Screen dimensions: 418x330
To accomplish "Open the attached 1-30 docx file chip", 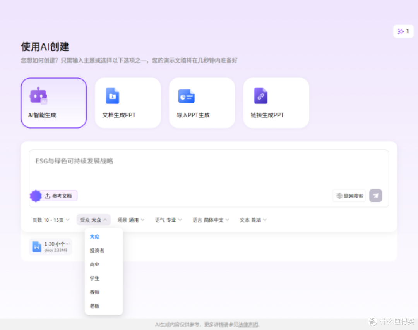I will pos(50,247).
